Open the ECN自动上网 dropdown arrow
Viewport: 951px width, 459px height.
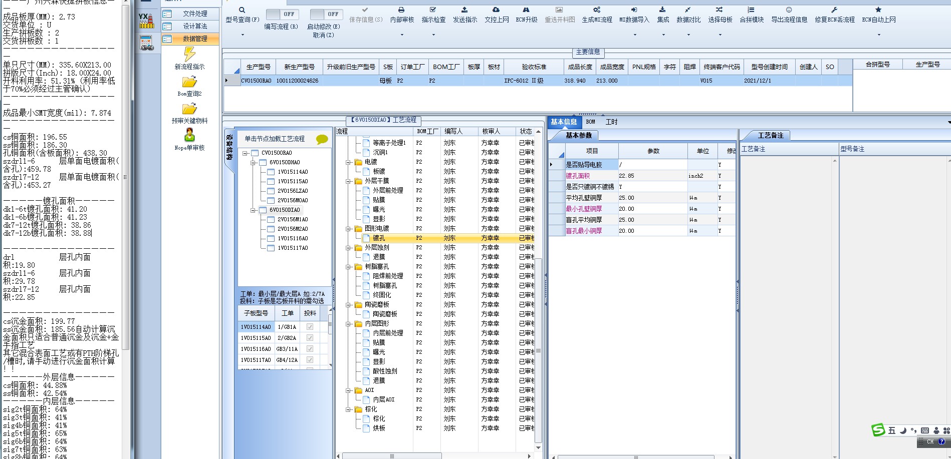click(879, 35)
